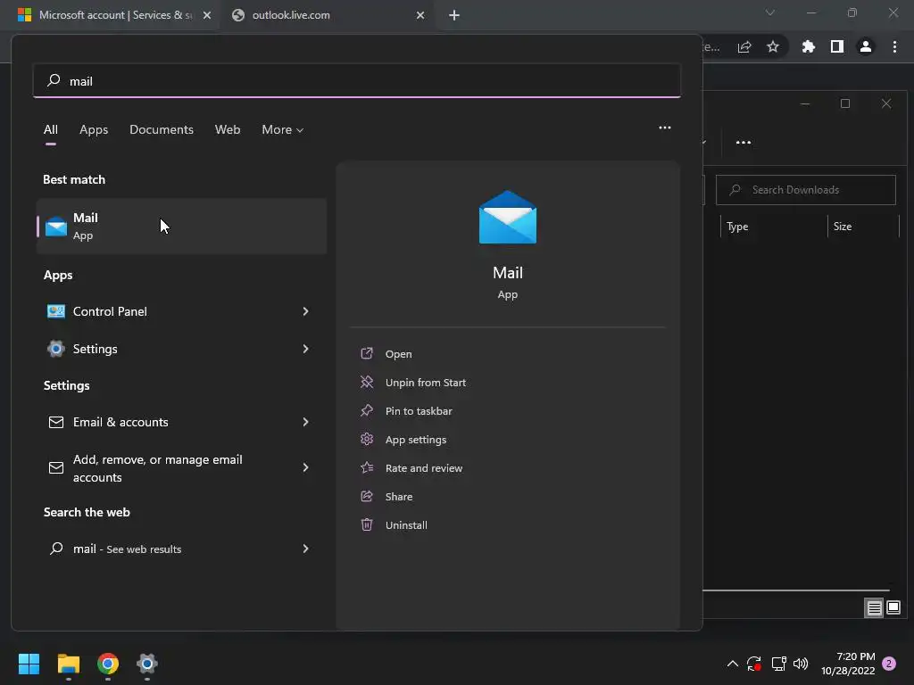Click the search box containing mail
This screenshot has width=914, height=685.
click(357, 80)
